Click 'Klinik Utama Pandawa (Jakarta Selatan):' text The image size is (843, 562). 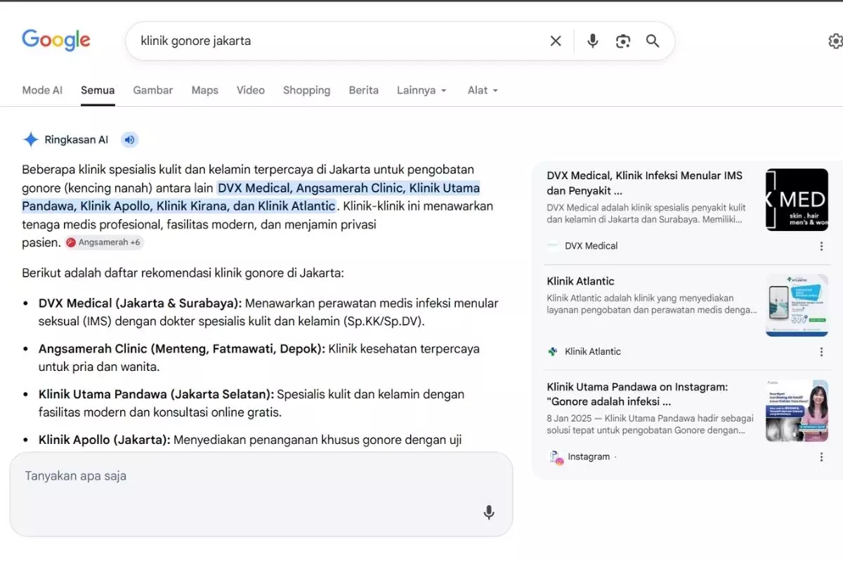coord(157,394)
